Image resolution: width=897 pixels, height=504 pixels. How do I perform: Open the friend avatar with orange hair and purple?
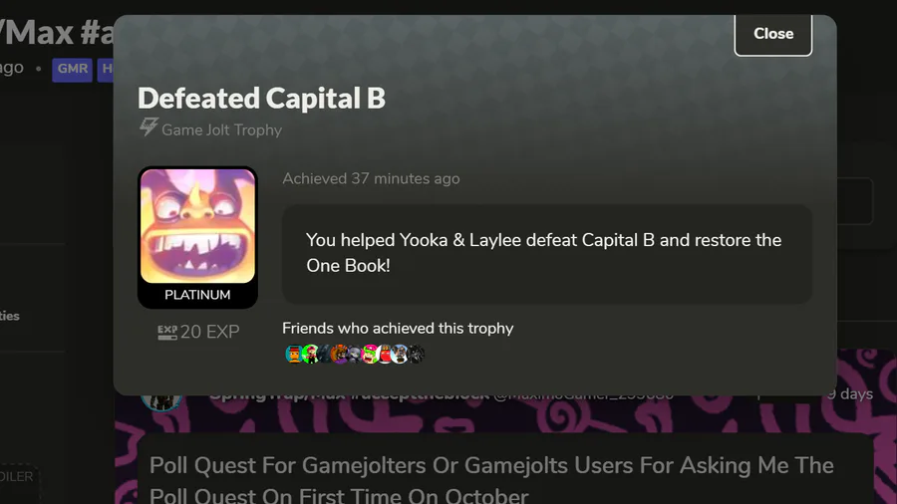339,354
